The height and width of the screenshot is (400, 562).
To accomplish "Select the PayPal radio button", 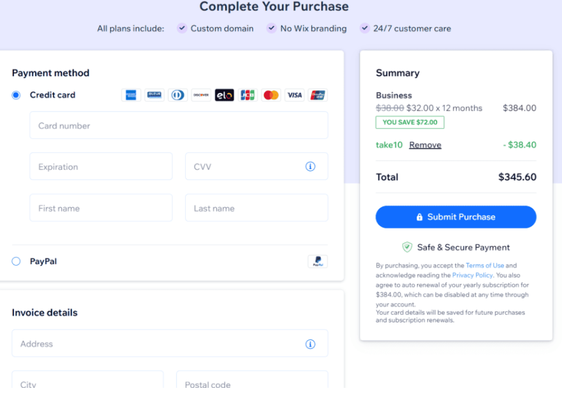I will tap(16, 261).
